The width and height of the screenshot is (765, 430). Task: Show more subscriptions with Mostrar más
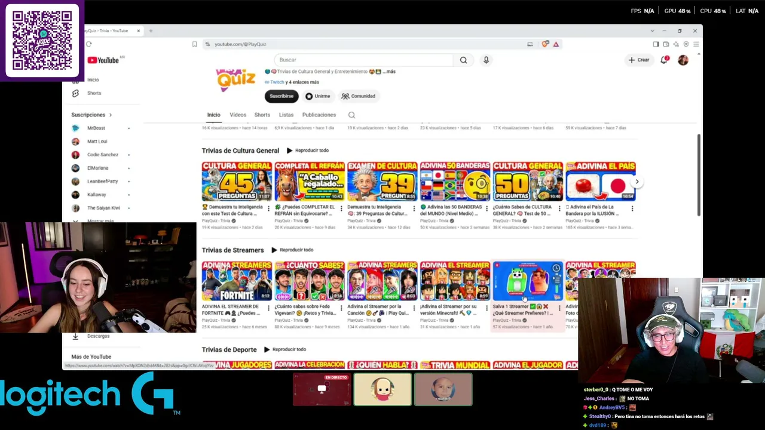coord(100,222)
